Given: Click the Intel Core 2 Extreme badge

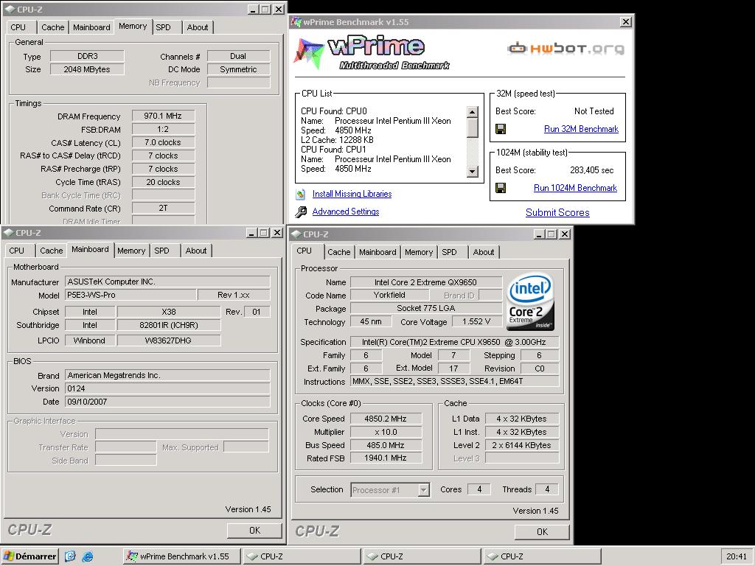Looking at the screenshot, I should coord(530,302).
